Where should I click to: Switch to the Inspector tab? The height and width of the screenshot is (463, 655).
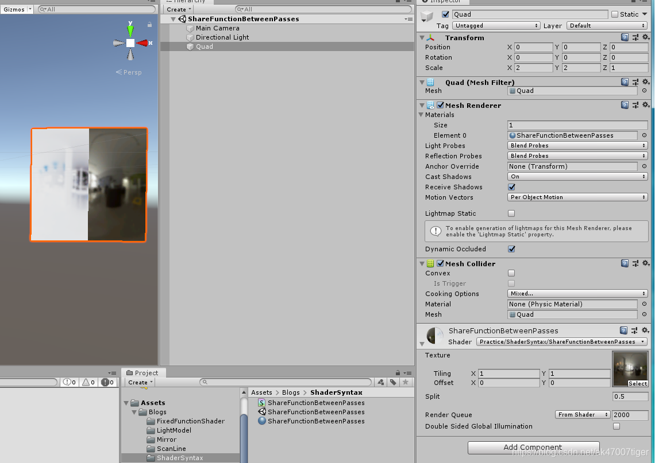(x=442, y=2)
